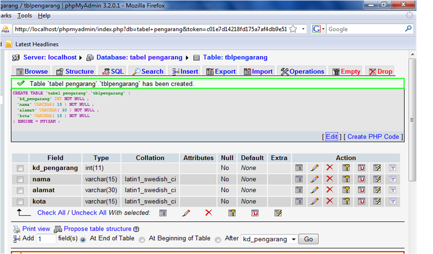This screenshot has height=254, width=433.
Task: Bookmark page with star in address bar
Action: [x=293, y=29]
